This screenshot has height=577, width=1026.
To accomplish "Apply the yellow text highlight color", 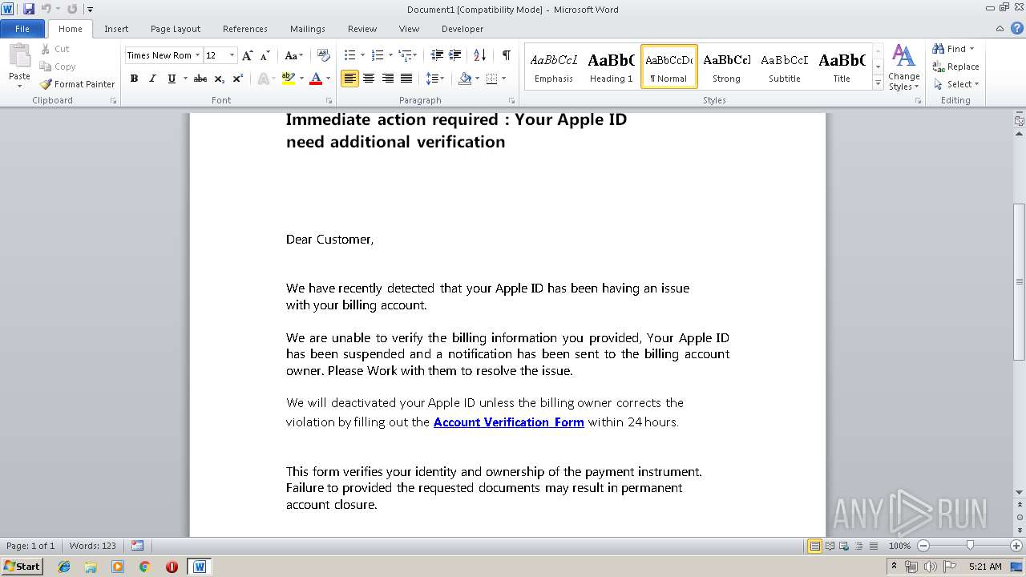I will 288,79.
